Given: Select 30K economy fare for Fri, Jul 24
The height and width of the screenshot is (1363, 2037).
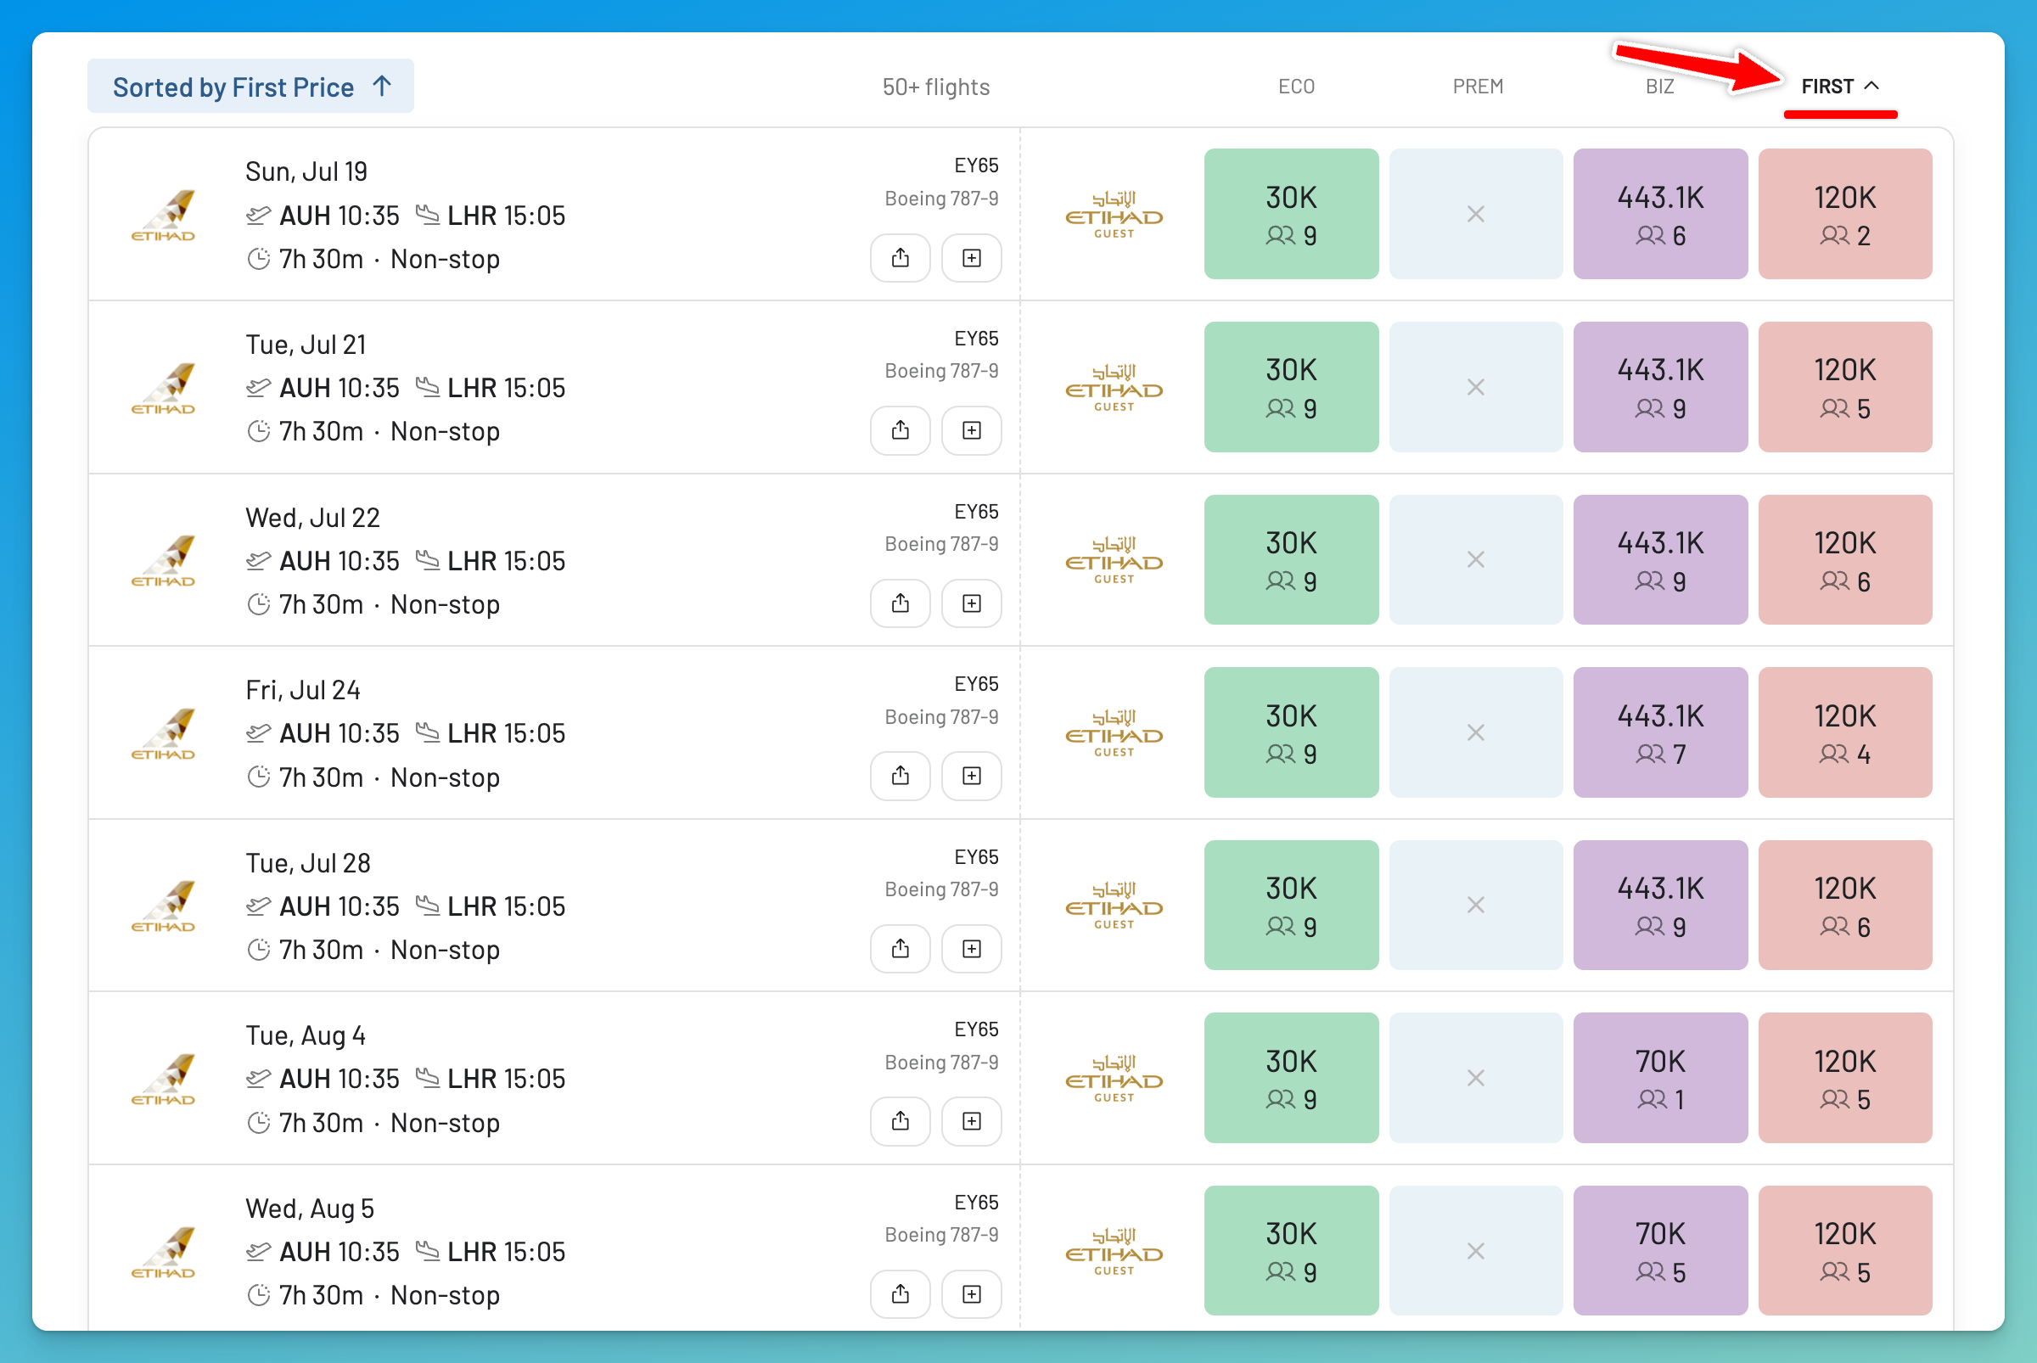Looking at the screenshot, I should [1291, 732].
